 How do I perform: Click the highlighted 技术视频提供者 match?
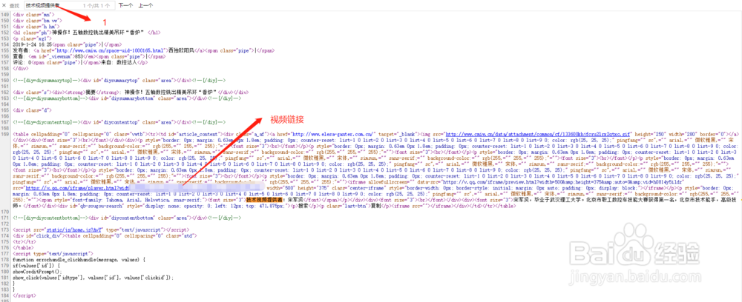(x=266, y=200)
